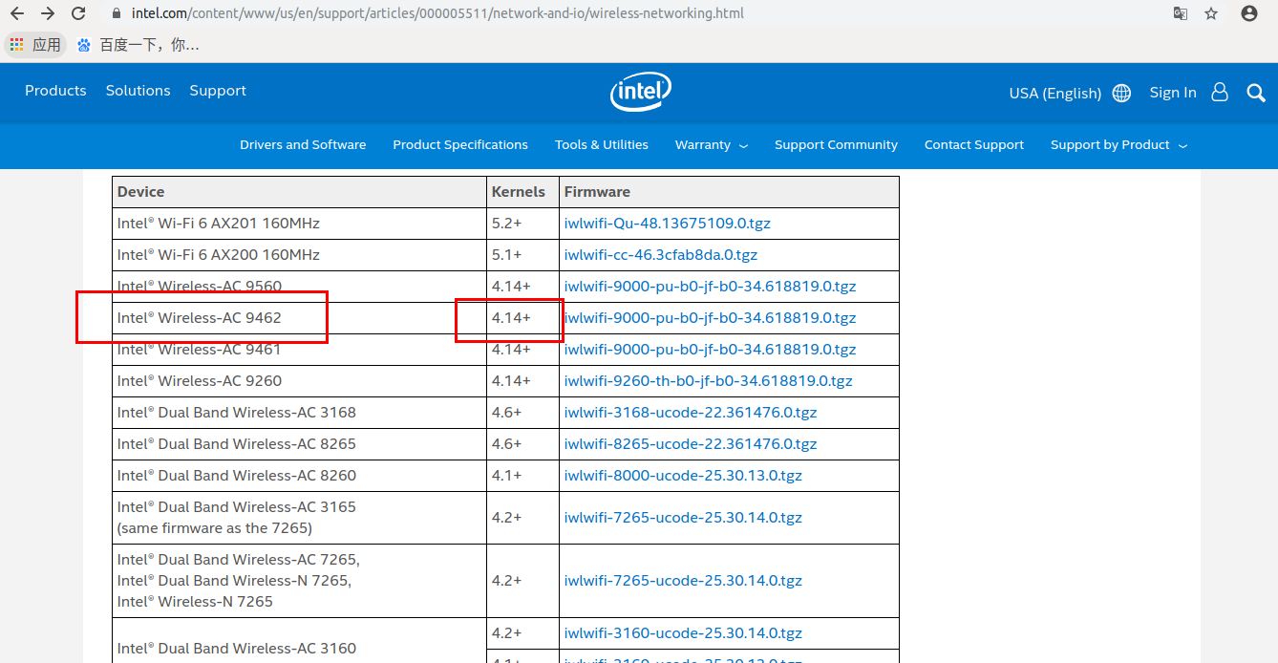The width and height of the screenshot is (1278, 663).
Task: Select Intel Wireless-AC 9461 cell
Action: click(x=299, y=350)
